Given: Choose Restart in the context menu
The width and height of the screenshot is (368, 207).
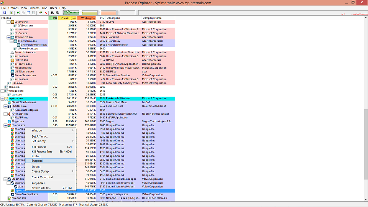Looking at the screenshot, I should tap(50, 156).
